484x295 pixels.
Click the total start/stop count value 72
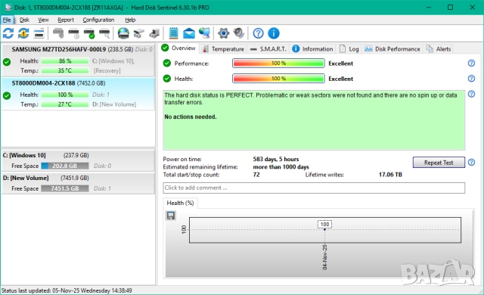point(256,175)
